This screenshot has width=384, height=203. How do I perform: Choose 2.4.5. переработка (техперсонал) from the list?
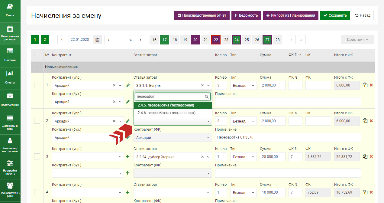tap(173, 105)
